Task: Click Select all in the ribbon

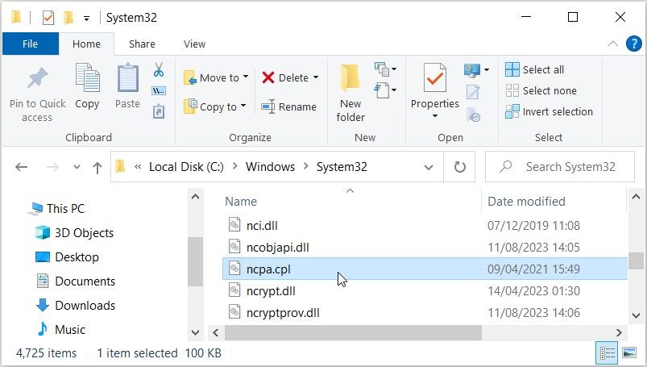Action: tap(535, 69)
